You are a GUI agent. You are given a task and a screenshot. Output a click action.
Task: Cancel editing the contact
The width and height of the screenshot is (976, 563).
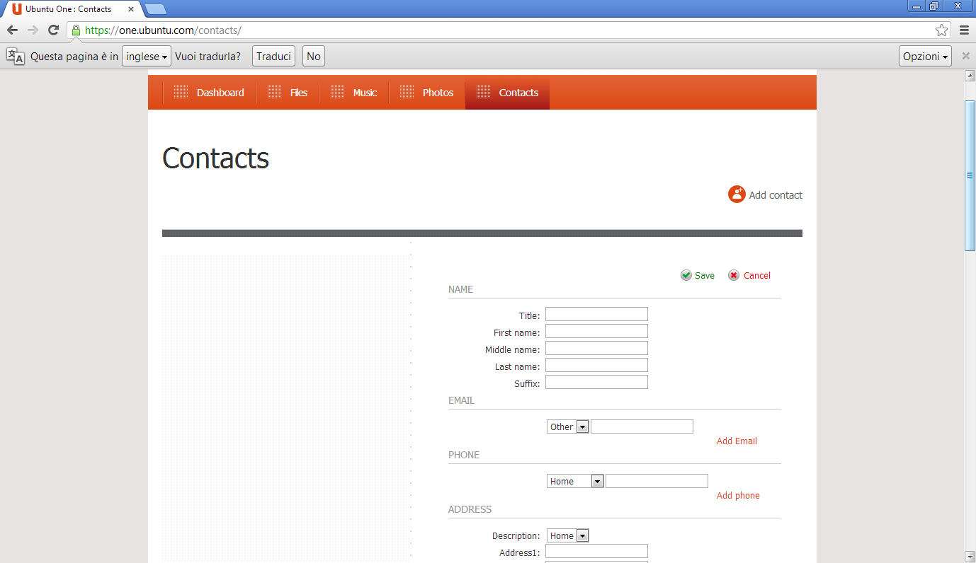[757, 276]
